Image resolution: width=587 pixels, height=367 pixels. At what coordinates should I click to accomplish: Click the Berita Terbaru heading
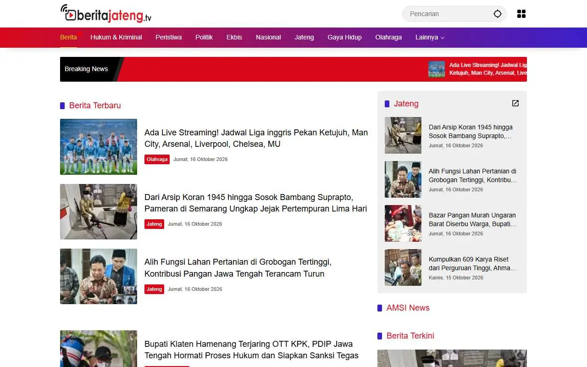point(95,106)
